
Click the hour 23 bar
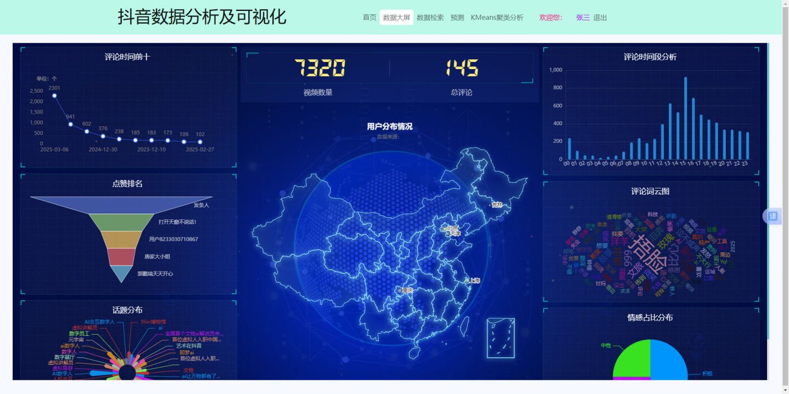tap(747, 145)
